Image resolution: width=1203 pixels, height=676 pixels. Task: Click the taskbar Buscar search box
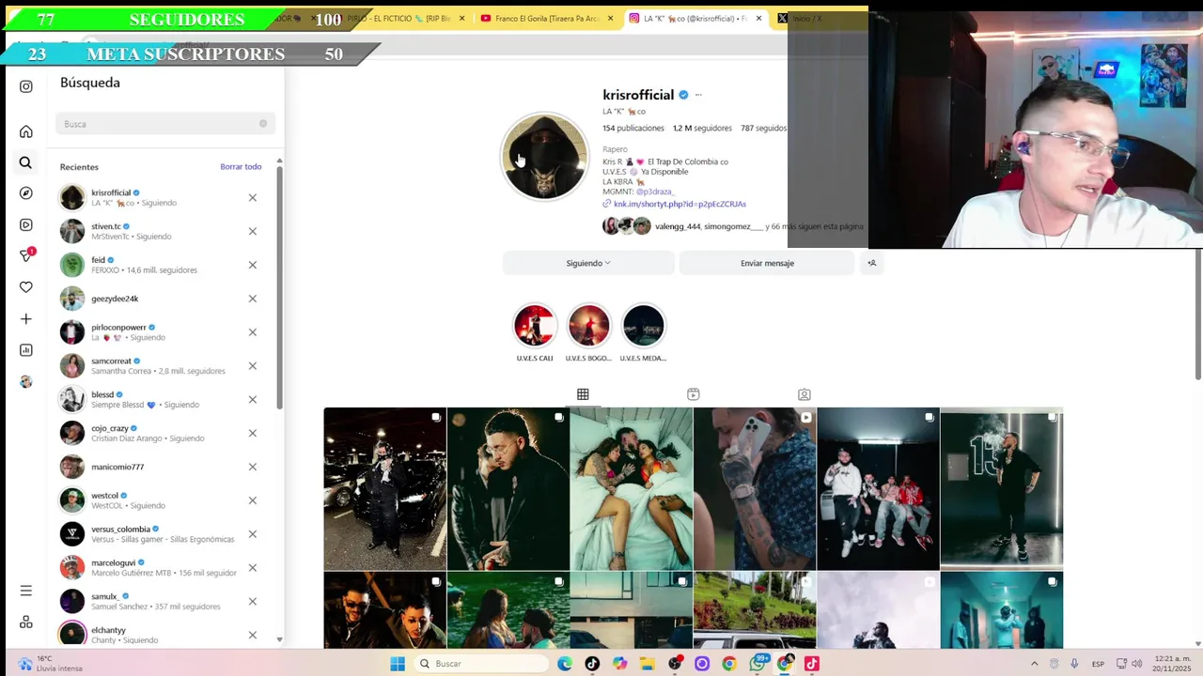click(481, 664)
